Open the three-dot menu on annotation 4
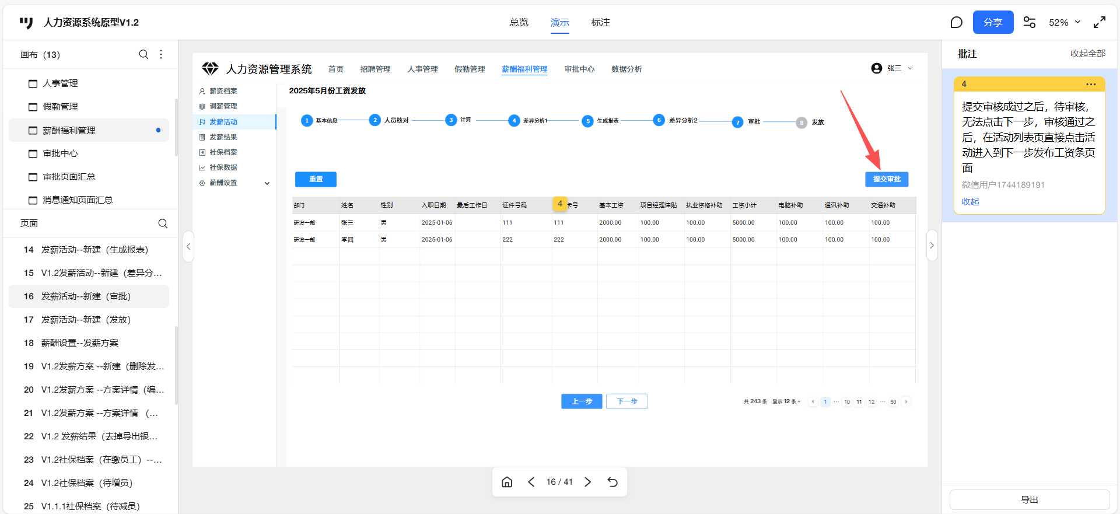The width and height of the screenshot is (1120, 514). (x=1091, y=85)
